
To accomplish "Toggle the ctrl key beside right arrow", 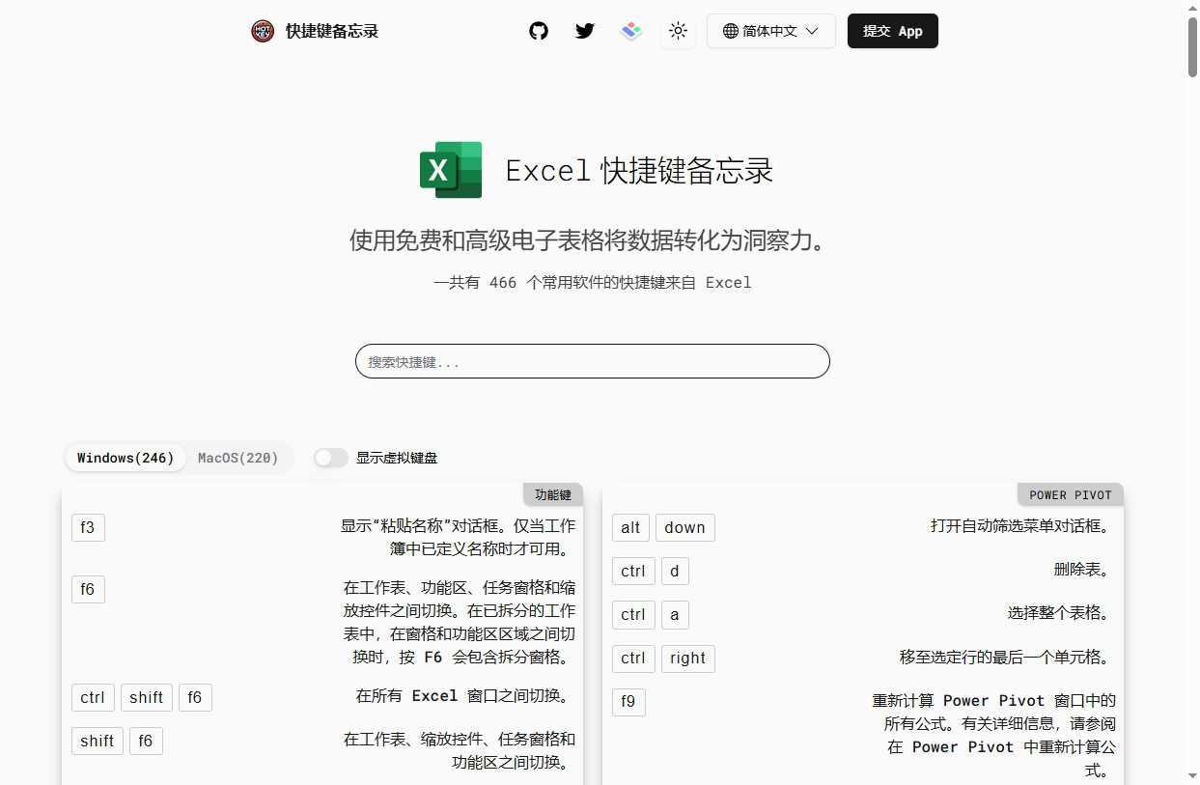I will tap(632, 658).
